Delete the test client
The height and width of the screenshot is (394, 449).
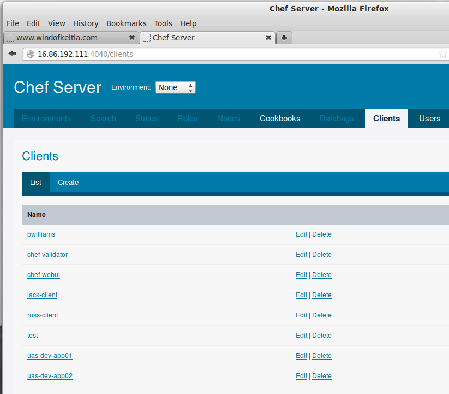(x=321, y=336)
